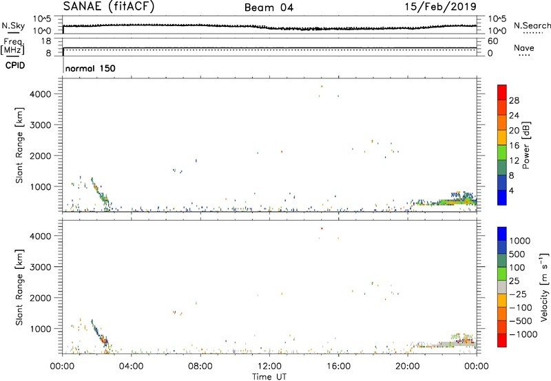Image resolution: width=551 pixels, height=381 pixels.
Task: Click the solid N.Sky noise trace line
Action: click(270, 26)
